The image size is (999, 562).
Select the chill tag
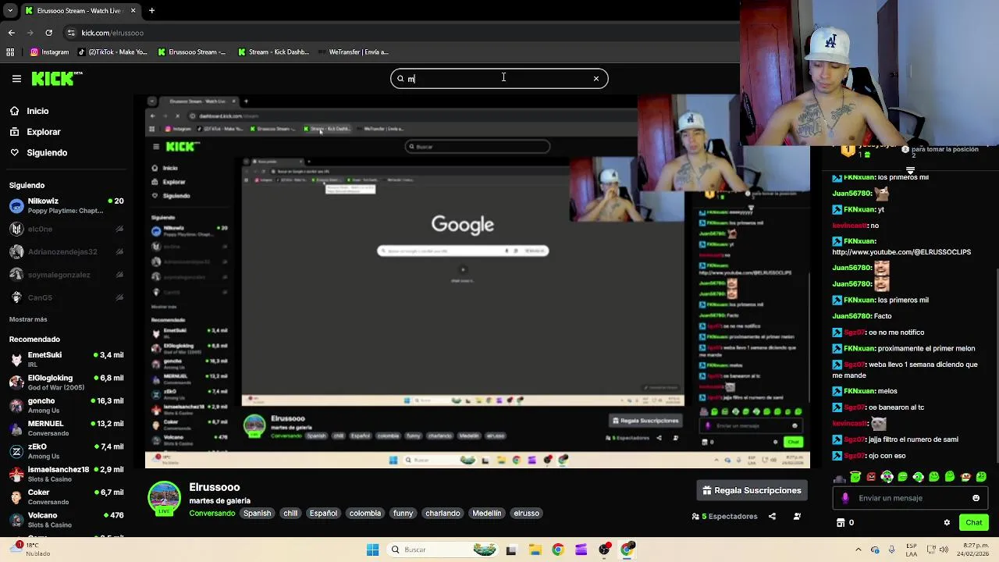(290, 514)
